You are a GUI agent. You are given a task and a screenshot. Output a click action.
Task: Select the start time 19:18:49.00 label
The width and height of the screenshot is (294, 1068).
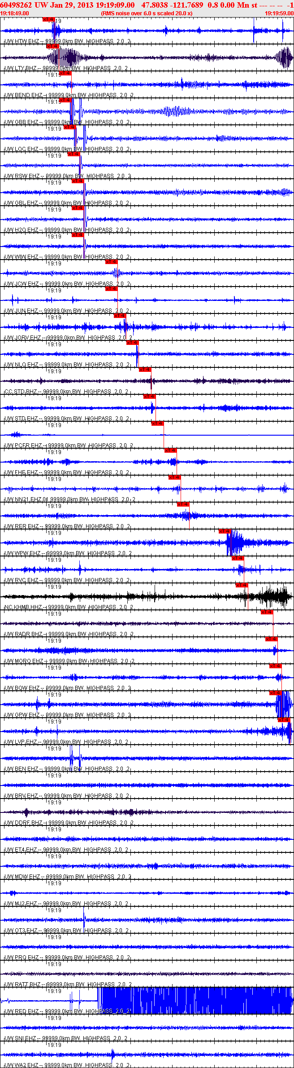(14, 13)
